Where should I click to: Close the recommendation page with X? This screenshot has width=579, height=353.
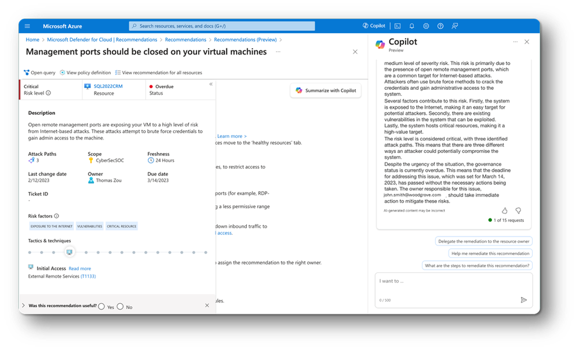pos(355,52)
